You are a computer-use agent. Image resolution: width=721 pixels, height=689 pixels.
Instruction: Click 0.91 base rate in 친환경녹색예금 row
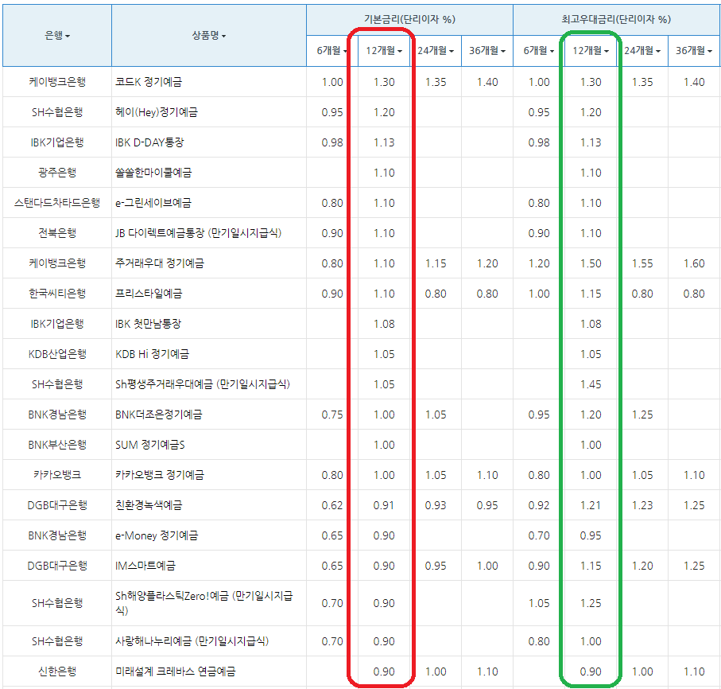click(384, 505)
